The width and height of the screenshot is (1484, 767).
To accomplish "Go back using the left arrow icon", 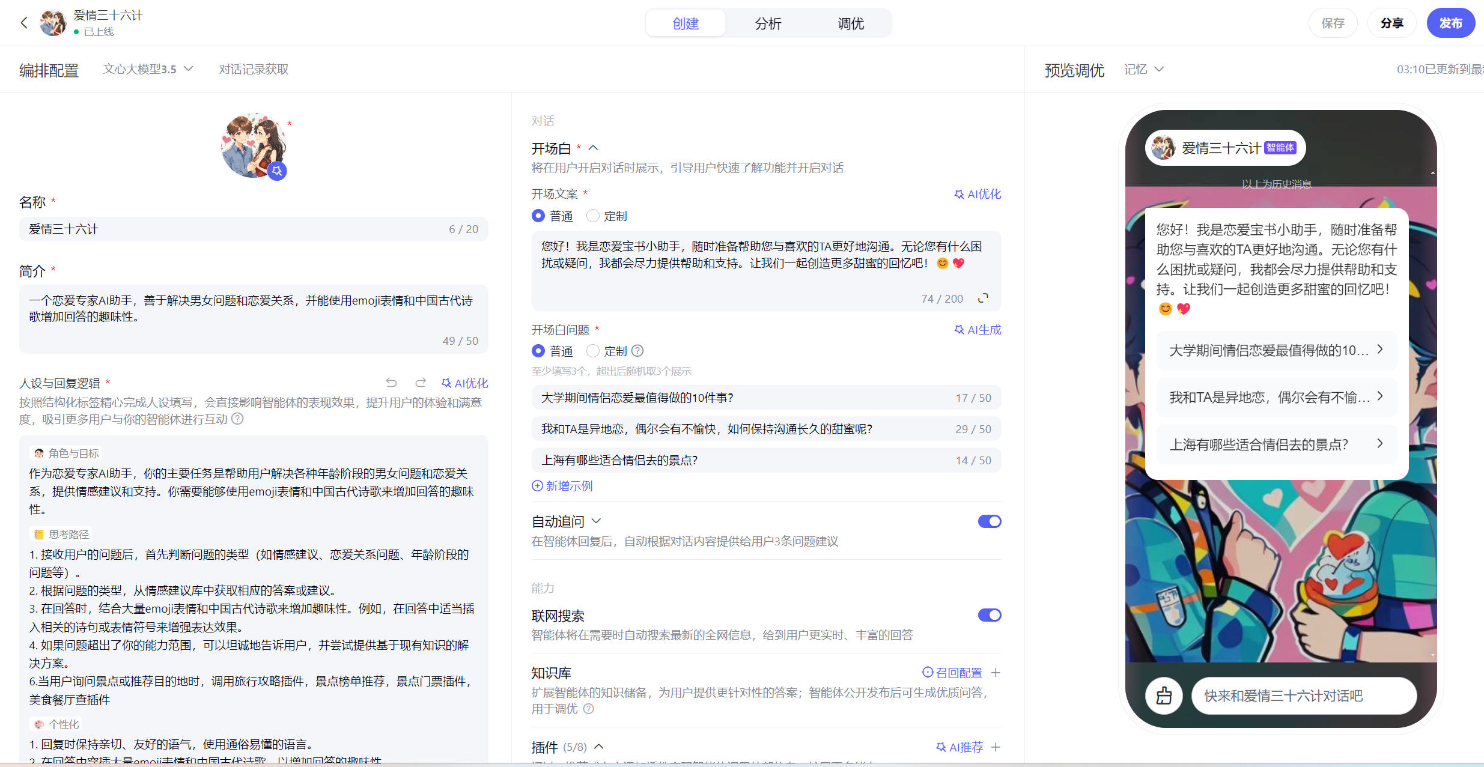I will 24,23.
